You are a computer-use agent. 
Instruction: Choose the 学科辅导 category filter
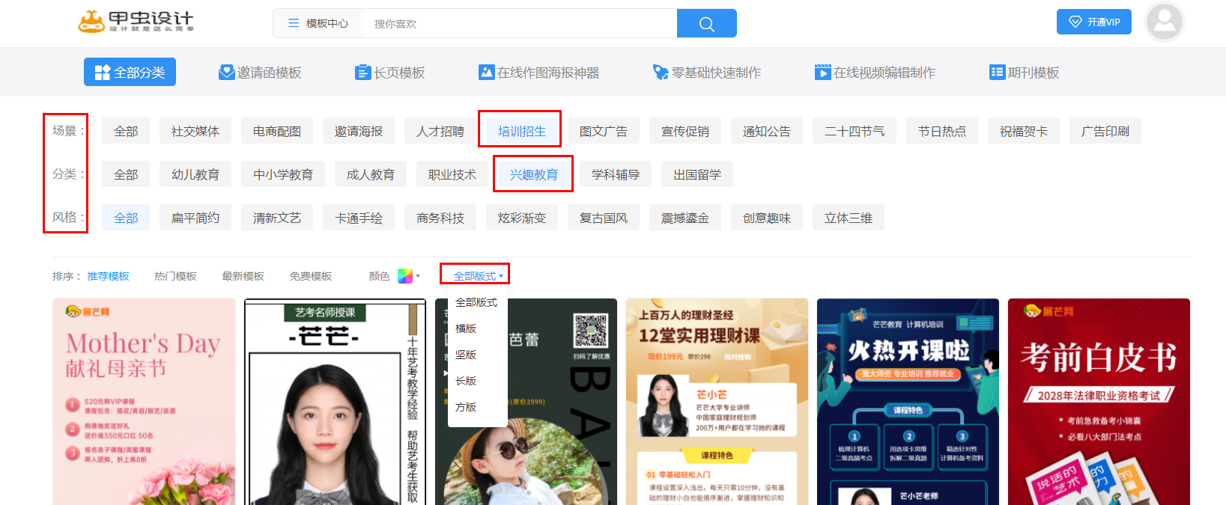[x=616, y=174]
